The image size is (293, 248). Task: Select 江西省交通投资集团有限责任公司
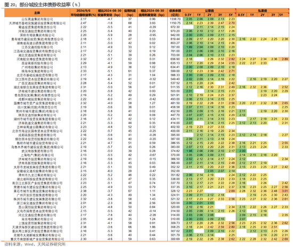(37, 51)
